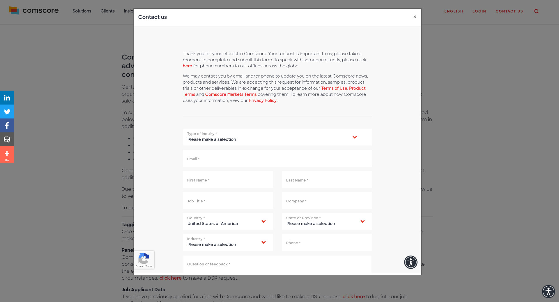Focus the First Name input
This screenshot has width=559, height=302.
click(228, 180)
